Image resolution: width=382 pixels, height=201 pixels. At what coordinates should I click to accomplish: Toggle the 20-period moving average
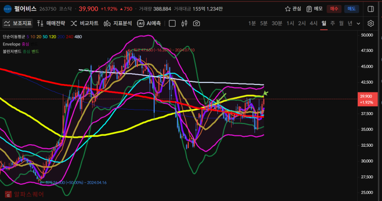click(x=39, y=37)
